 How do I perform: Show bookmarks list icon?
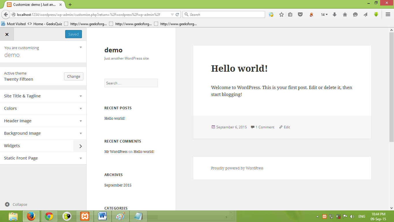pos(290,14)
